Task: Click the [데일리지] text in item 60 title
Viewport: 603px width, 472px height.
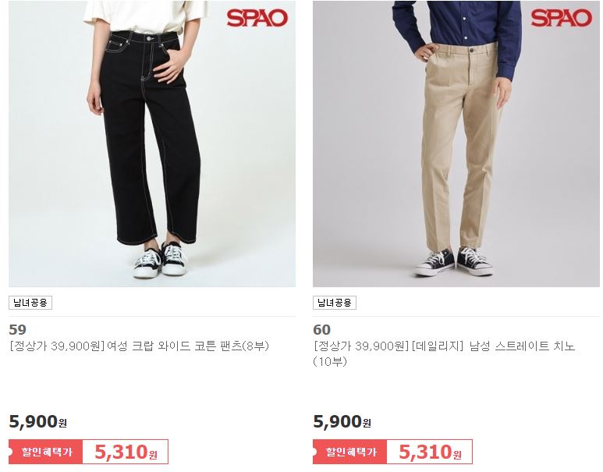Action: (438, 346)
